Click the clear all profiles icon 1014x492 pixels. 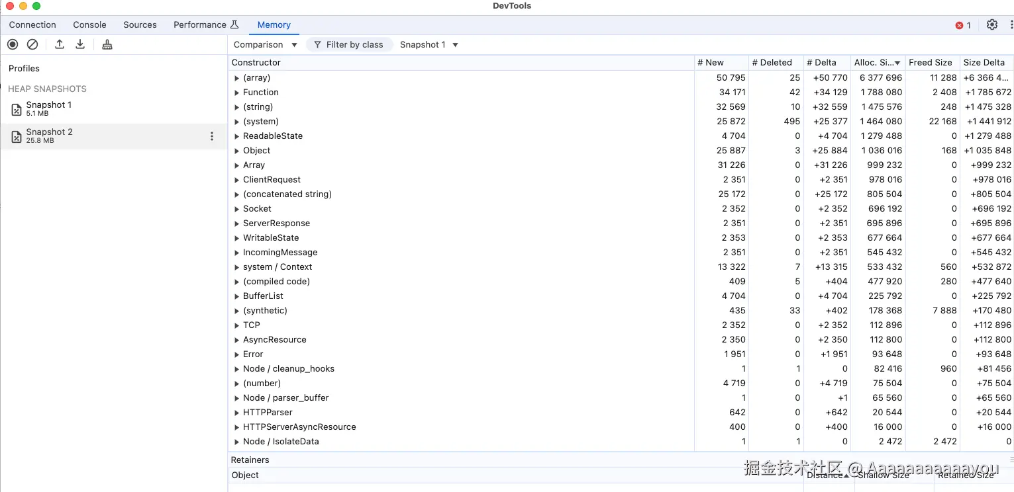point(32,44)
